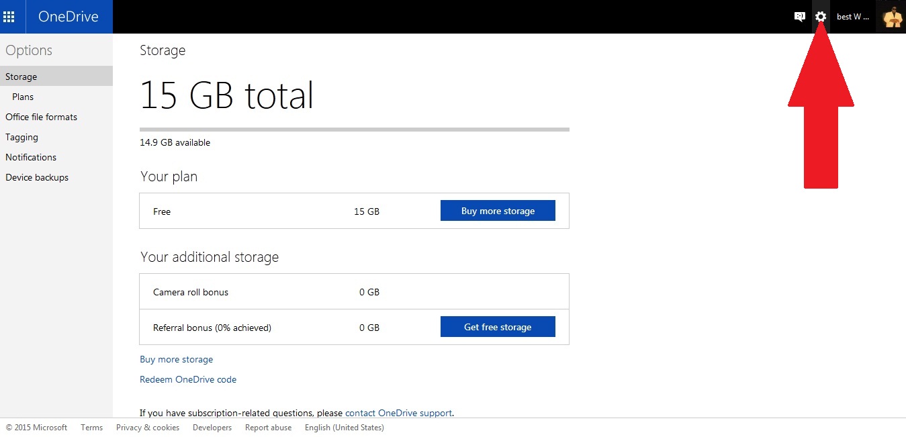This screenshot has height=437, width=906.
Task: Click the Get free storage button
Action: 498,327
